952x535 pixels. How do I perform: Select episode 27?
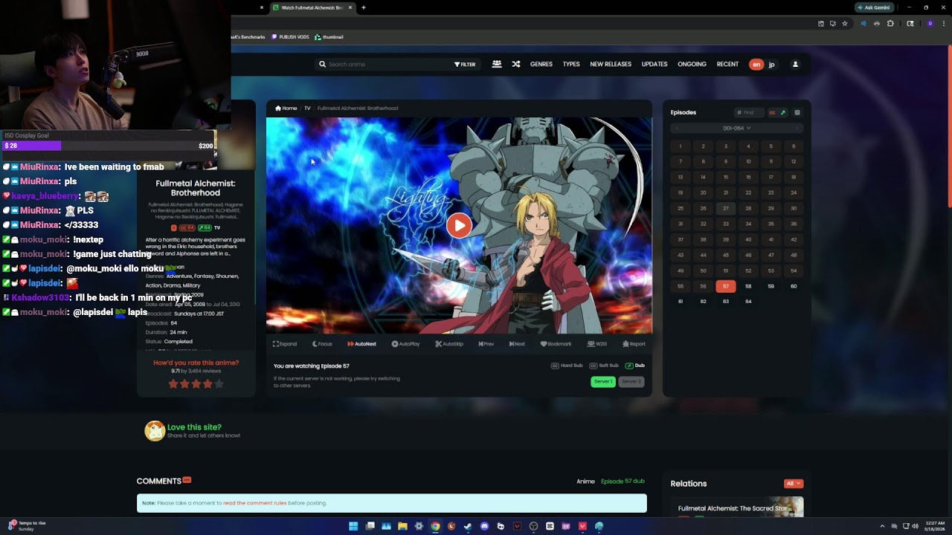pyautogui.click(x=726, y=208)
